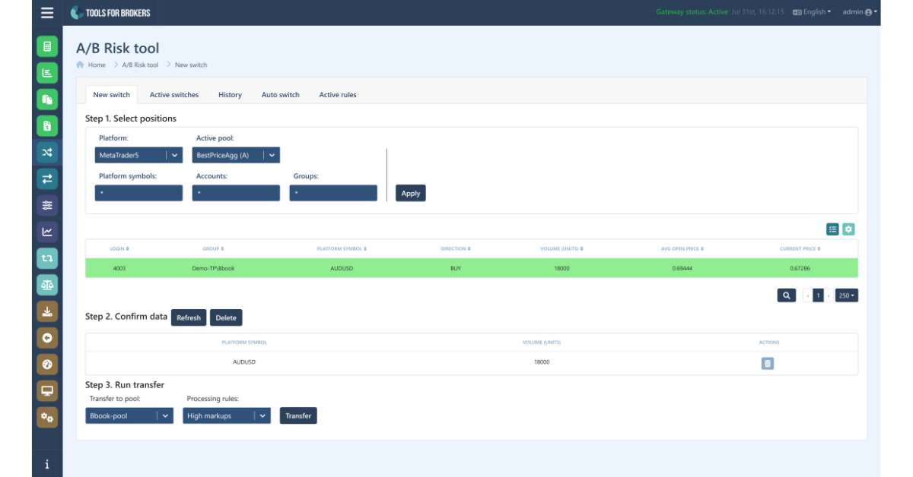Click the Demo-TP\Bbook group cell
913x477 pixels.
point(213,268)
